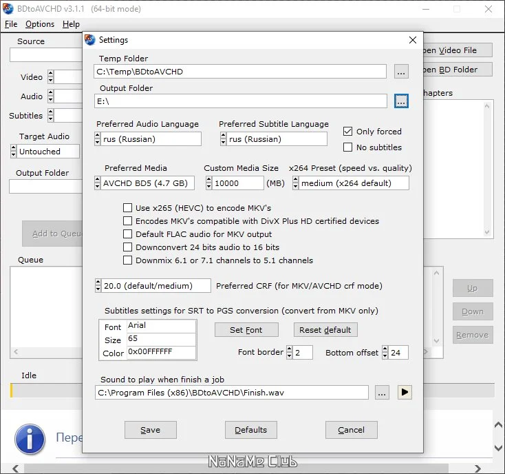This screenshot has height=474, width=505.
Task: Click the Temp Folder path field
Action: pyautogui.click(x=240, y=72)
